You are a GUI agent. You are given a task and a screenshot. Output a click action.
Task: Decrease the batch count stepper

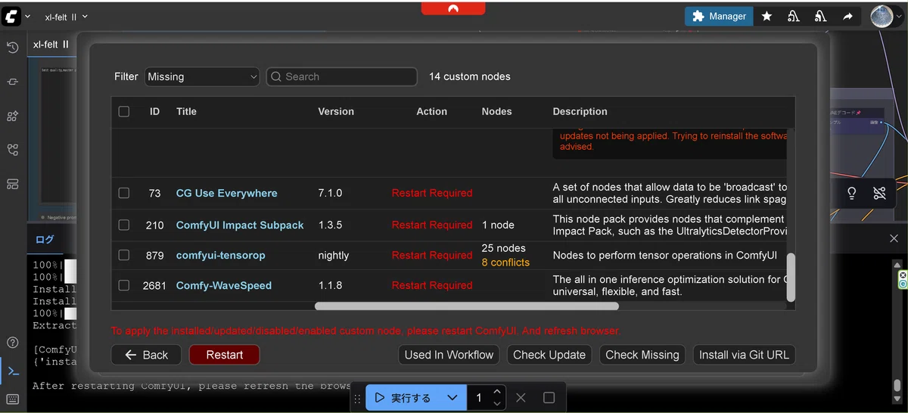[x=496, y=404]
